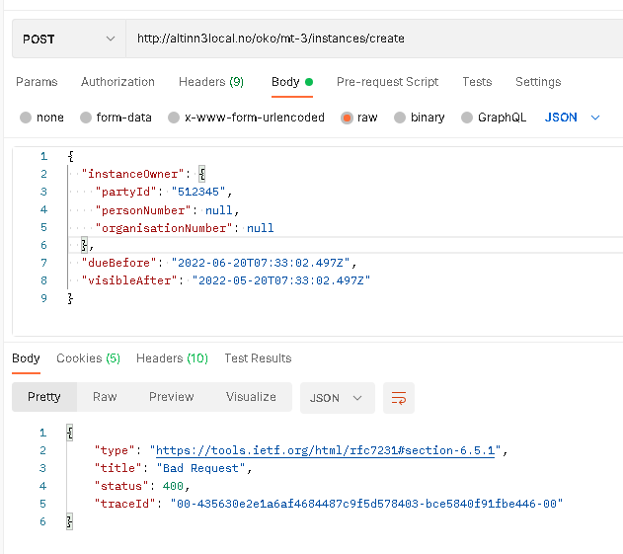
Task: Click the request URL field
Action: (374, 39)
